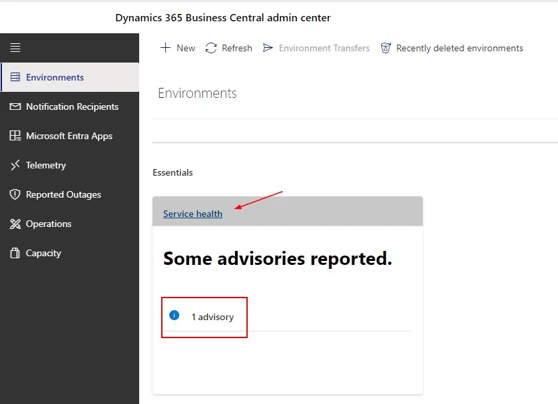Click the Environments page heading
Viewport: 558px width, 404px height.
(x=198, y=93)
